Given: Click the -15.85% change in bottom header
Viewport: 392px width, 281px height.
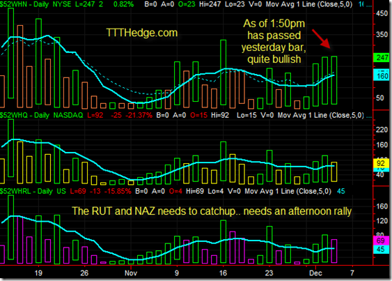Looking at the screenshot, I should pyautogui.click(x=118, y=191).
